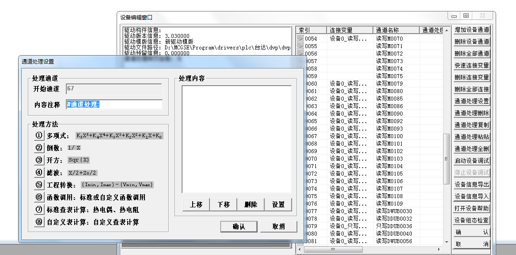Click the 上移 button under processing content
The width and height of the screenshot is (516, 255).
[x=196, y=204]
